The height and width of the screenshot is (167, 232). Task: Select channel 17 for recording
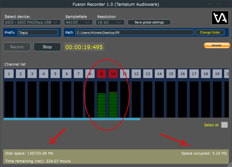194,74
